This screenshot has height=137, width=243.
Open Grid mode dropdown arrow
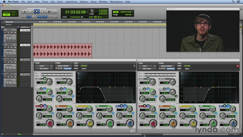16,14
